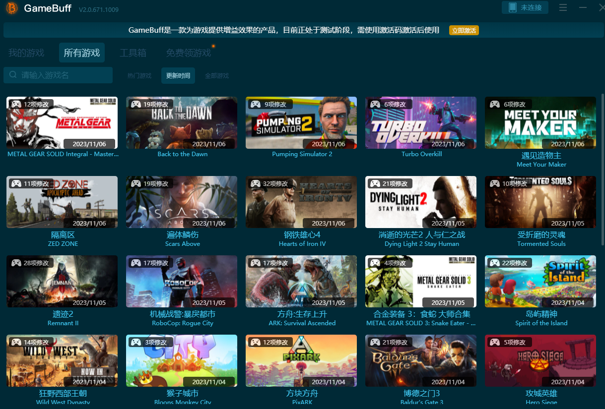Open the Turbo Overkill cover image

click(x=421, y=122)
